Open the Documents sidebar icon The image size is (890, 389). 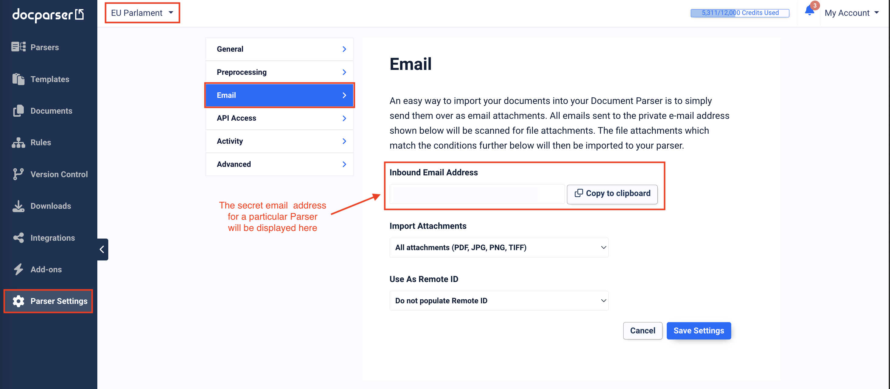click(x=18, y=111)
